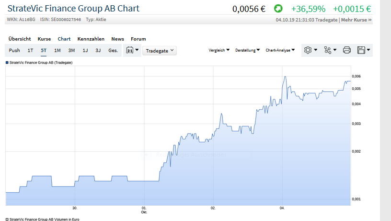Click the ISIN SE0006027546 text
391x221 pixels.
point(60,20)
